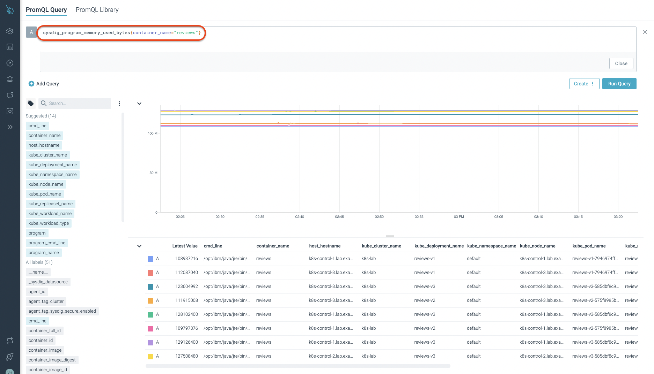Viewport: 654px width, 374px height.
Task: Click the yellow swatch for value 127508480
Action: pos(150,357)
